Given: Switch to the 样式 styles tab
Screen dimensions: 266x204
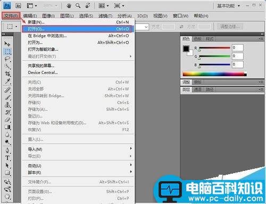Looking at the screenshot, I should [x=209, y=39].
